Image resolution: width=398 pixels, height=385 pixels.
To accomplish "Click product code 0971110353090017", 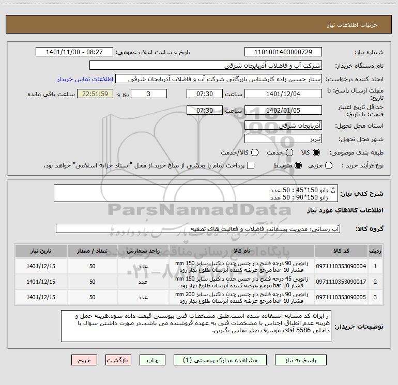I will coord(341,282).
